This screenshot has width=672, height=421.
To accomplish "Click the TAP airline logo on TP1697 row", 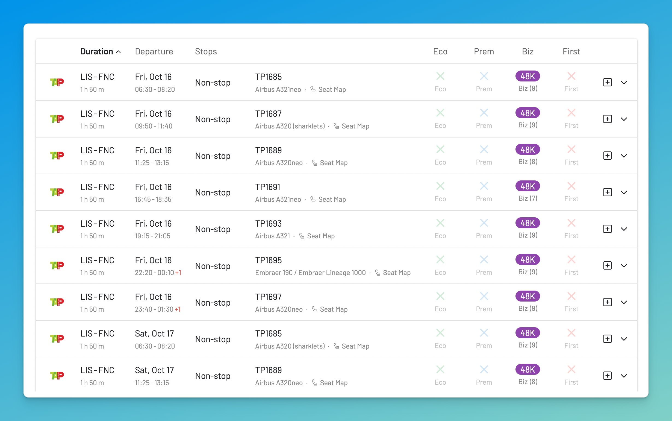I will 57,302.
